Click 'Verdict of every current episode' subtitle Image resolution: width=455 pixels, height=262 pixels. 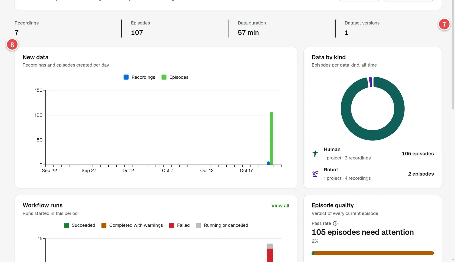(345, 213)
